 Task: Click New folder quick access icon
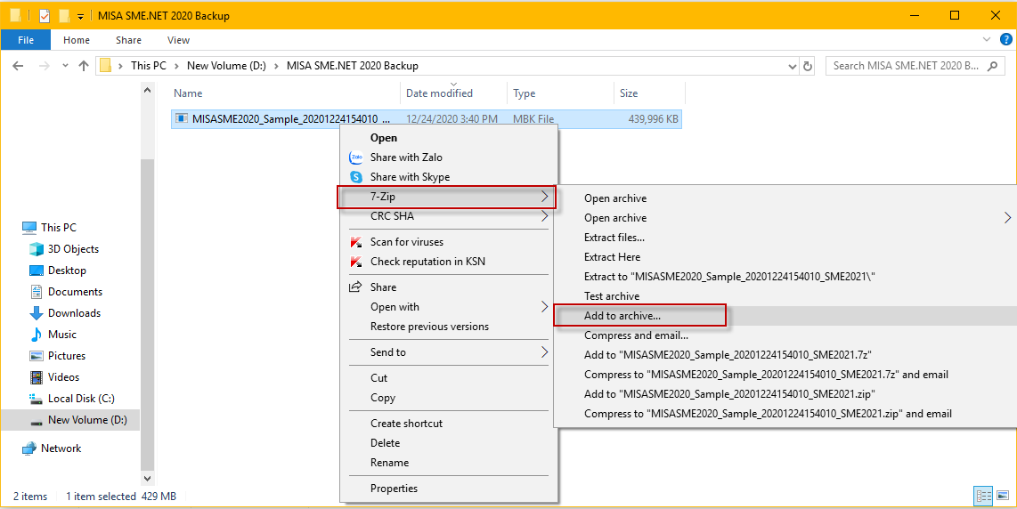tap(63, 15)
